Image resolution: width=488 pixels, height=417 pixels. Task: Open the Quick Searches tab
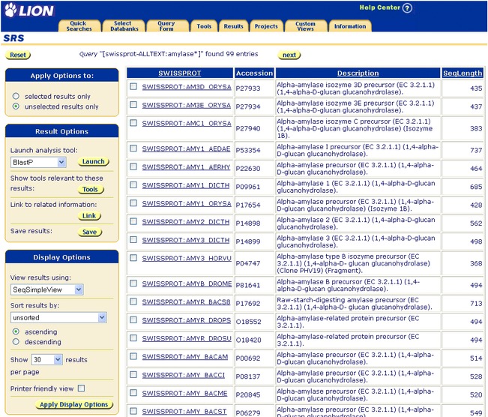click(79, 25)
